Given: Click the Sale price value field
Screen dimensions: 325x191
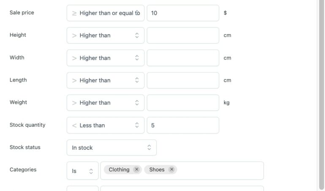Looking at the screenshot, I should (x=183, y=13).
